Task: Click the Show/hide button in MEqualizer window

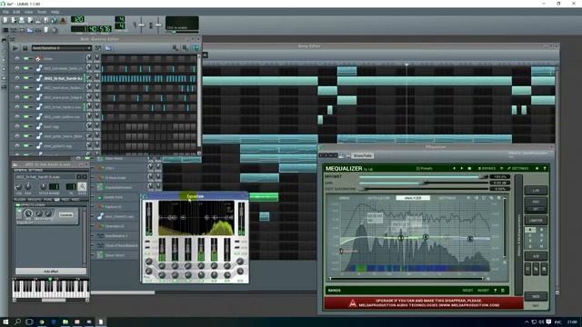Action: [362, 155]
